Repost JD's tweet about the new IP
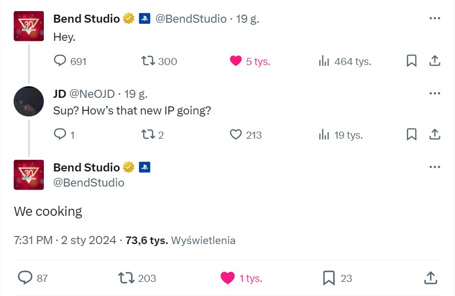Viewport: 455px width, 296px height. [148, 135]
